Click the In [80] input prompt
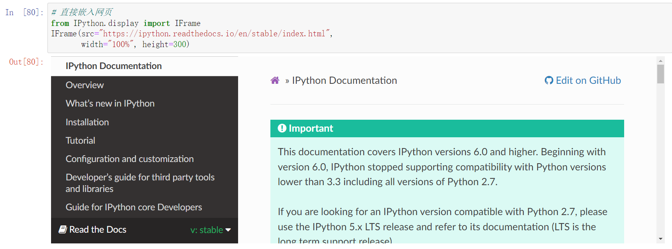 point(24,12)
